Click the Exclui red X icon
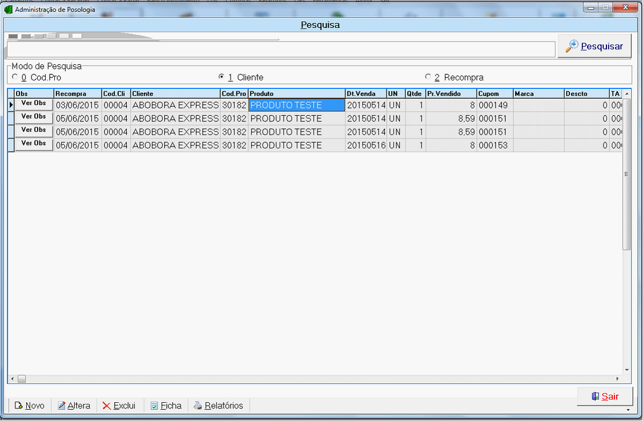This screenshot has width=643, height=421. (107, 406)
